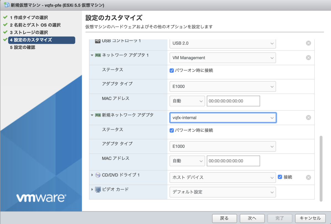Image resolution: width=331 pixels, height=224 pixels.
Task: Open the VM Management network dropdown
Action: 223,58
